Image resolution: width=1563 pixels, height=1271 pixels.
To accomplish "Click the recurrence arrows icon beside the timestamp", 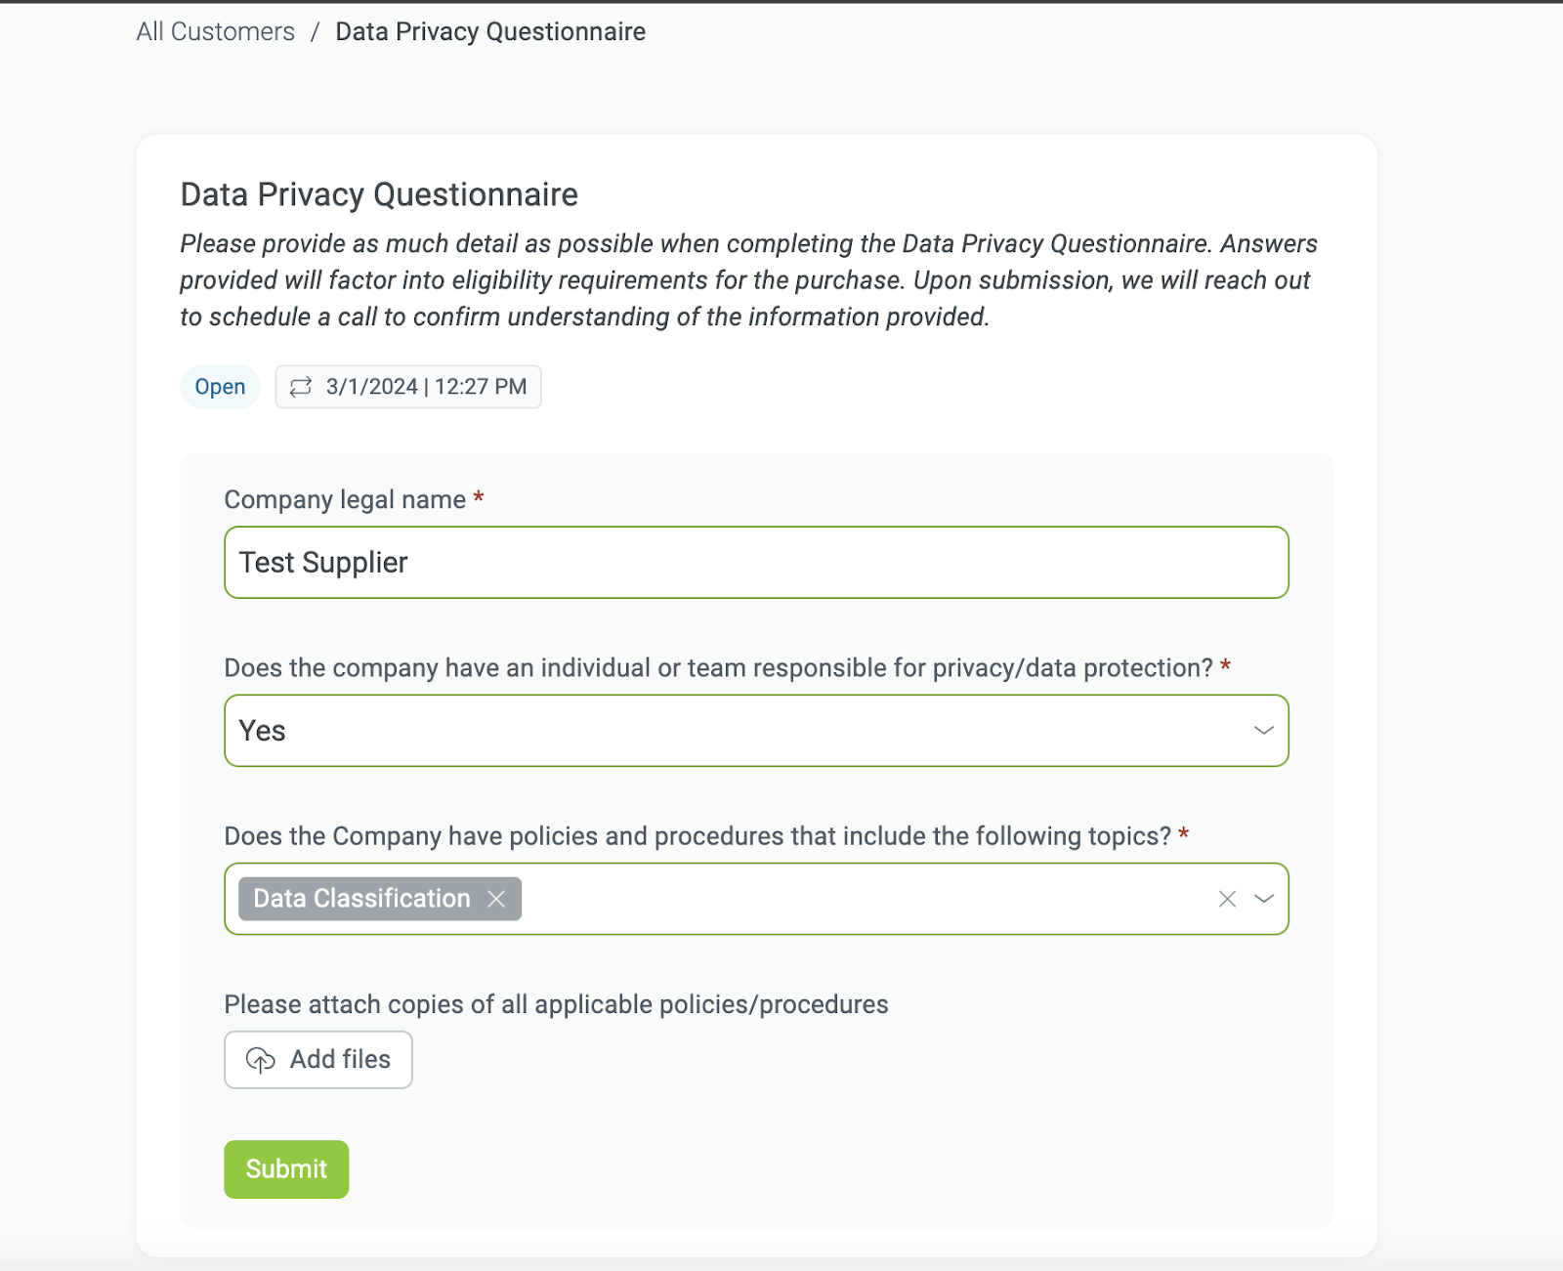I will click(x=299, y=386).
